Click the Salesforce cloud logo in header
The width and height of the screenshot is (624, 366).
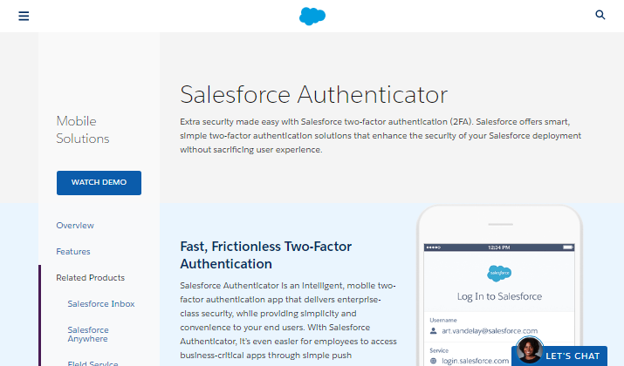click(312, 17)
